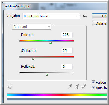Toggle the Färben checkbox
The image size is (109, 105).
click(93, 82)
